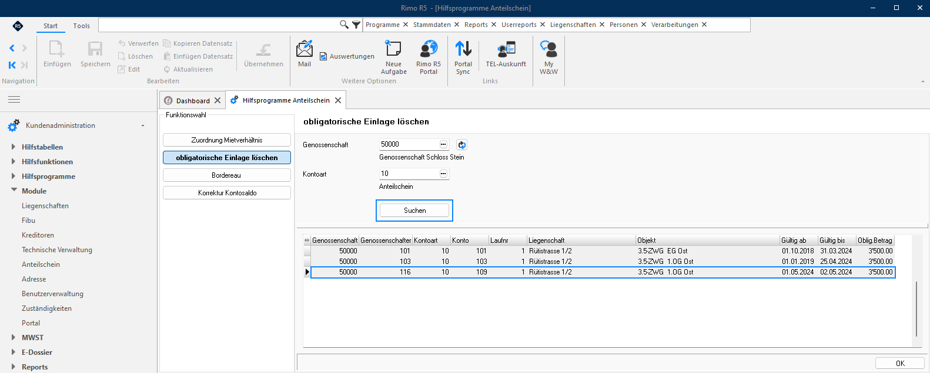This screenshot has height=373, width=930.
Task: Select the row with Genossenschafter 101
Action: pos(602,251)
